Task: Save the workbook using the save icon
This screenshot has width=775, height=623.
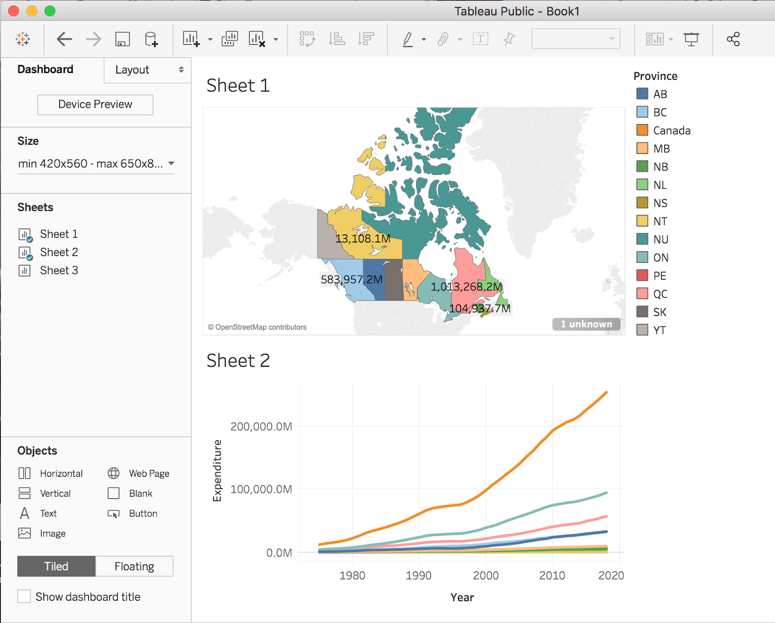Action: click(x=122, y=39)
